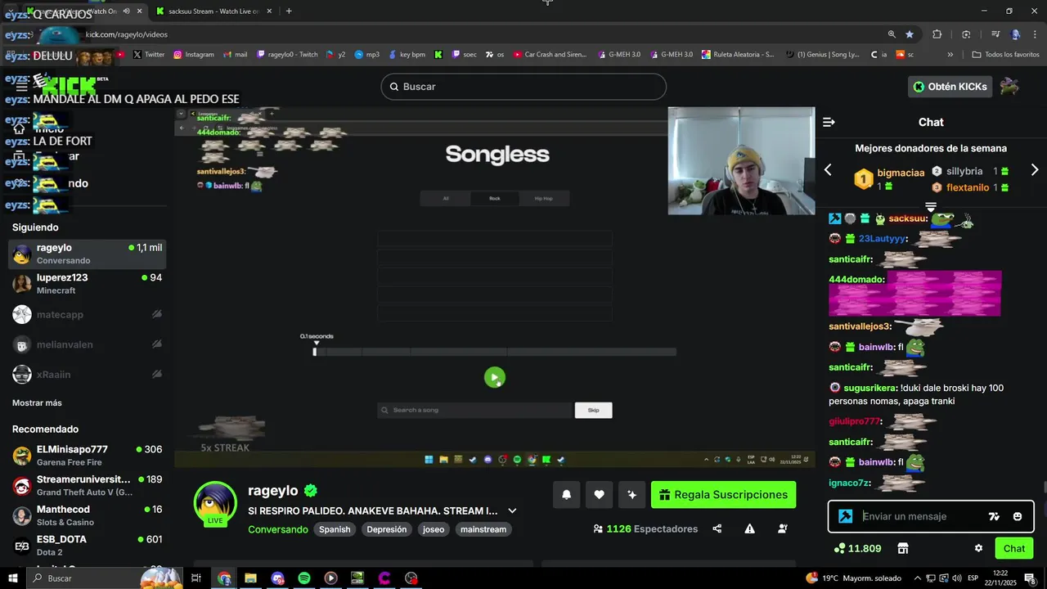
Task: Click the streamer's webcam thumbnail
Action: (x=741, y=161)
